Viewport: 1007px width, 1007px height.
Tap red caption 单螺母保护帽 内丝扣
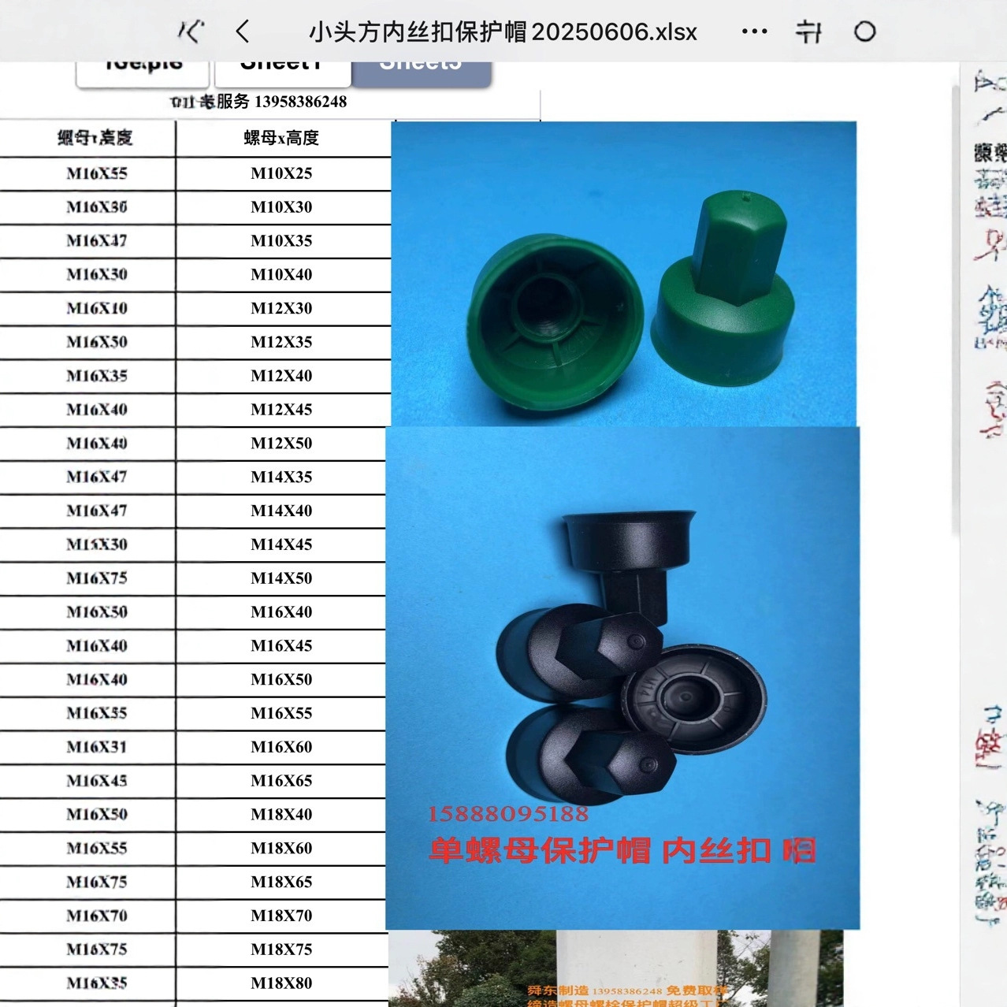(x=622, y=849)
